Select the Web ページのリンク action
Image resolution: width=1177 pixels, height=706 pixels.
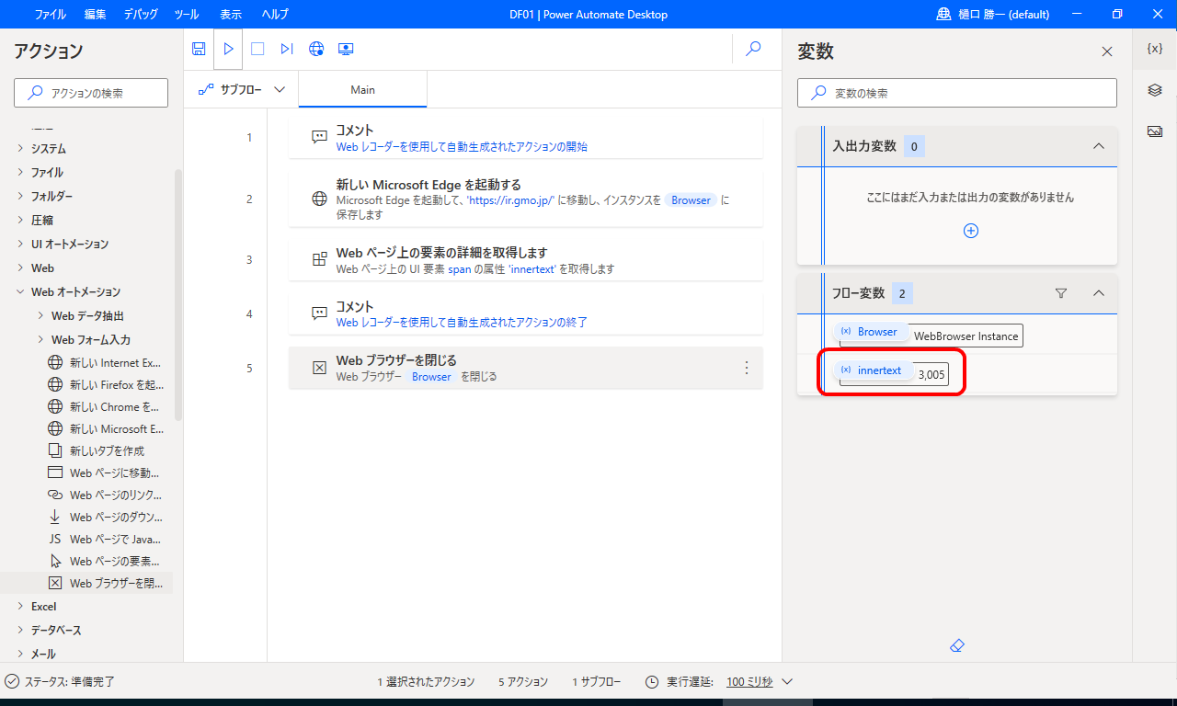tap(104, 495)
